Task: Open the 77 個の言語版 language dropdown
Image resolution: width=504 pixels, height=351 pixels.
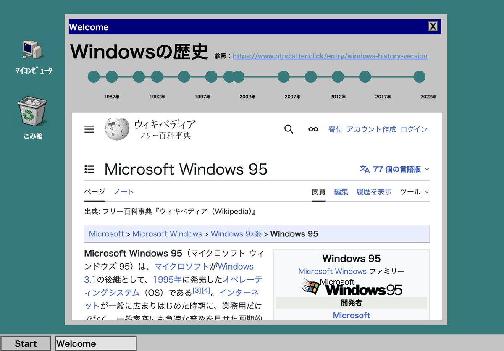Action: (x=395, y=169)
